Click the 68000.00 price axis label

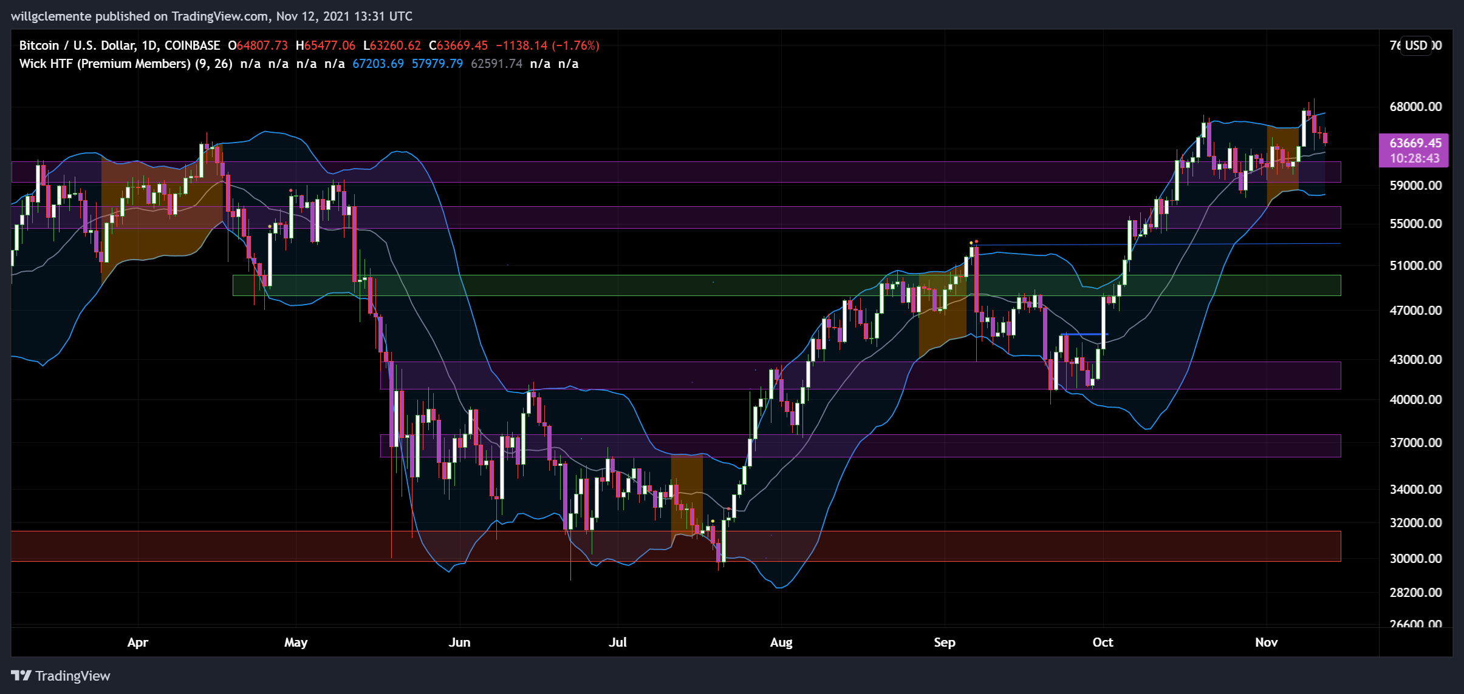(1415, 107)
